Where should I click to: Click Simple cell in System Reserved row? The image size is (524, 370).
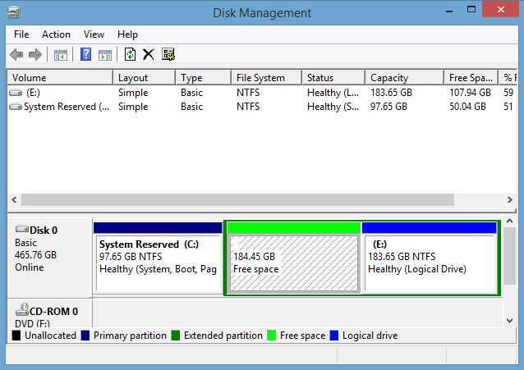click(133, 107)
